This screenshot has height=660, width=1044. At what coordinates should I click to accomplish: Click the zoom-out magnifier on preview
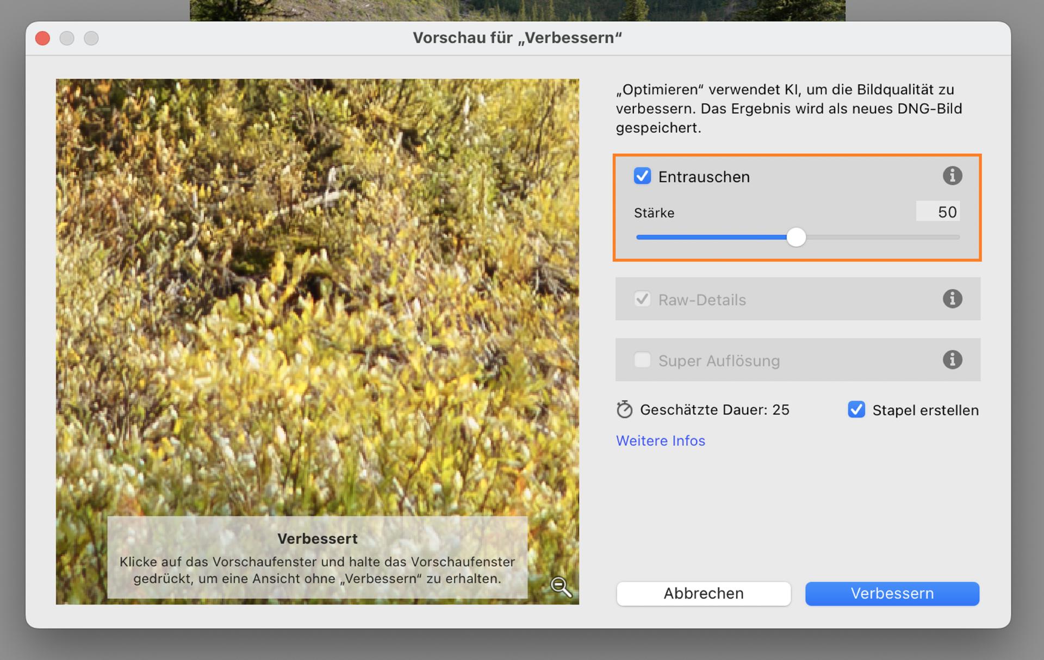tap(561, 587)
